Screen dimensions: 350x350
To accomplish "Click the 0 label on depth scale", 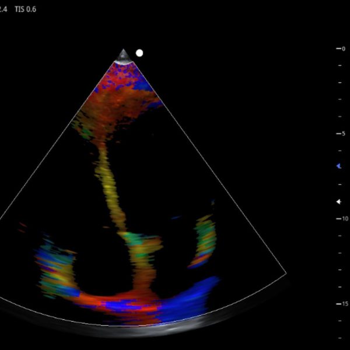I will pyautogui.click(x=343, y=48).
